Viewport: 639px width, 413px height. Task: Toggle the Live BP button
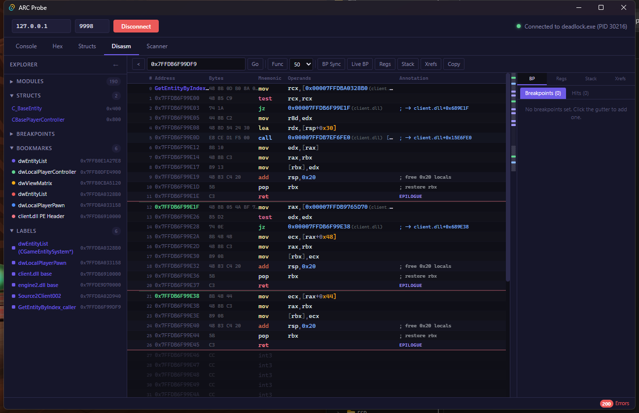click(x=360, y=64)
